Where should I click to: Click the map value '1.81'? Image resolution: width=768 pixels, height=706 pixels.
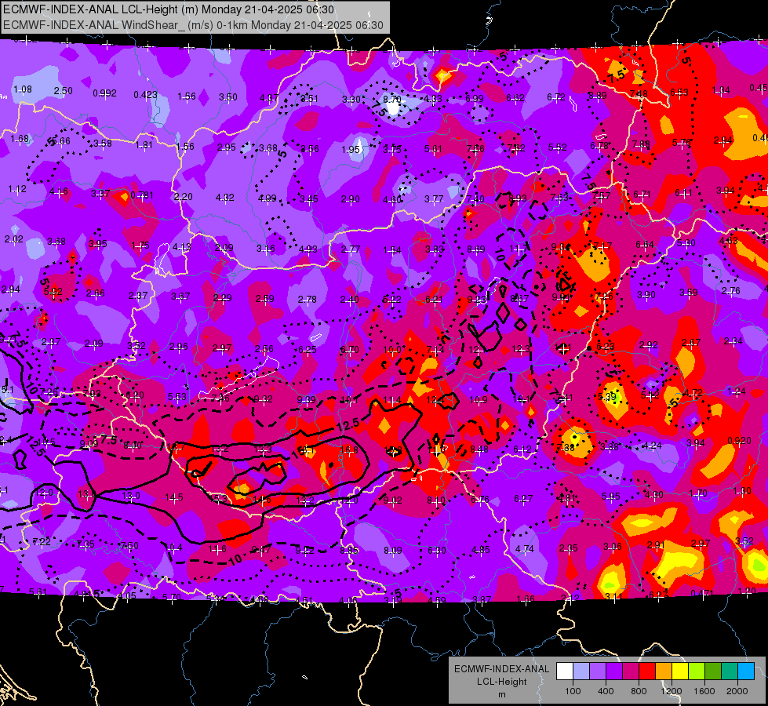point(144,145)
